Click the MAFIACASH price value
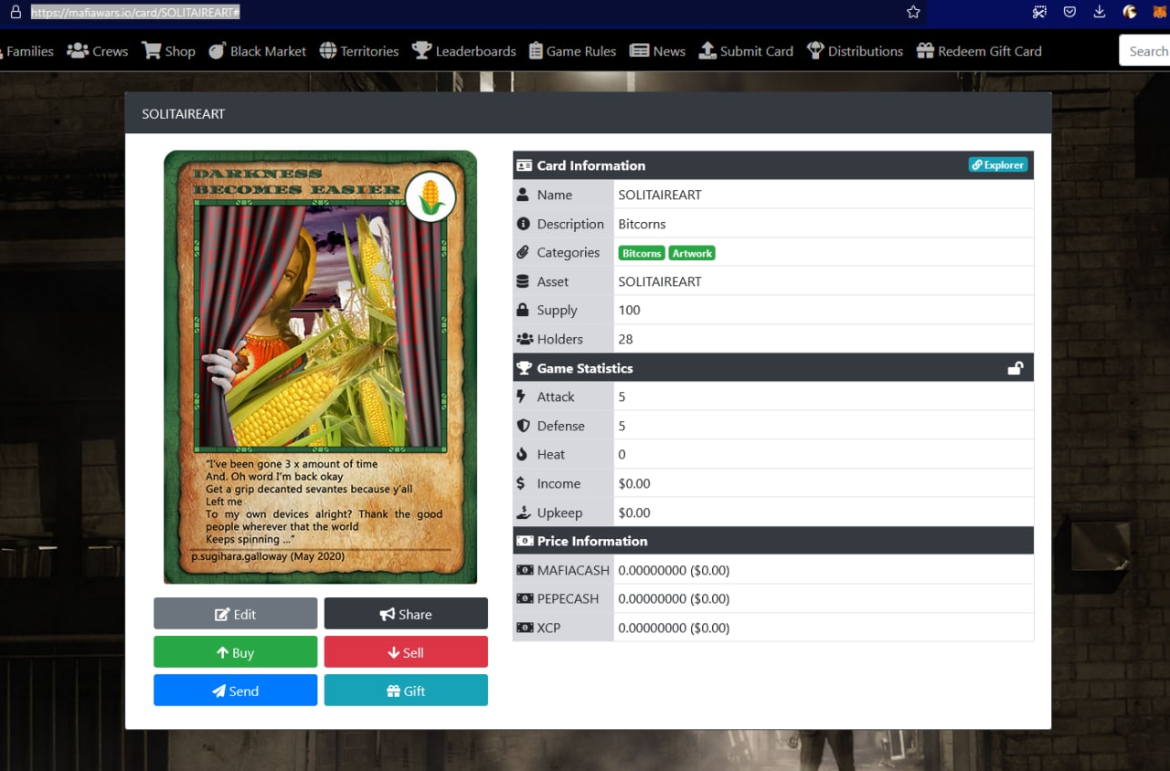1170x771 pixels. click(x=674, y=570)
